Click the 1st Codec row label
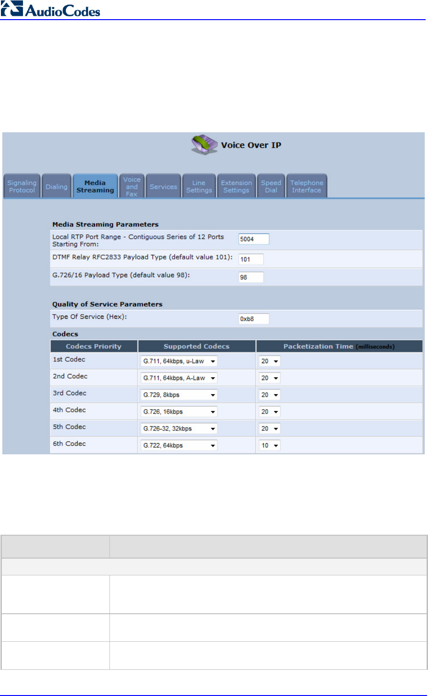This screenshot has height=696, width=428. 69,359
